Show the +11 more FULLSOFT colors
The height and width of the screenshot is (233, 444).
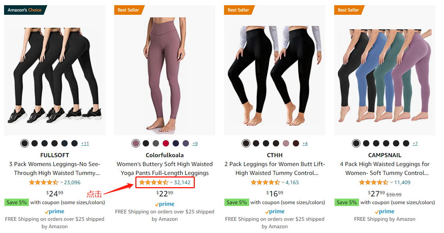click(85, 143)
